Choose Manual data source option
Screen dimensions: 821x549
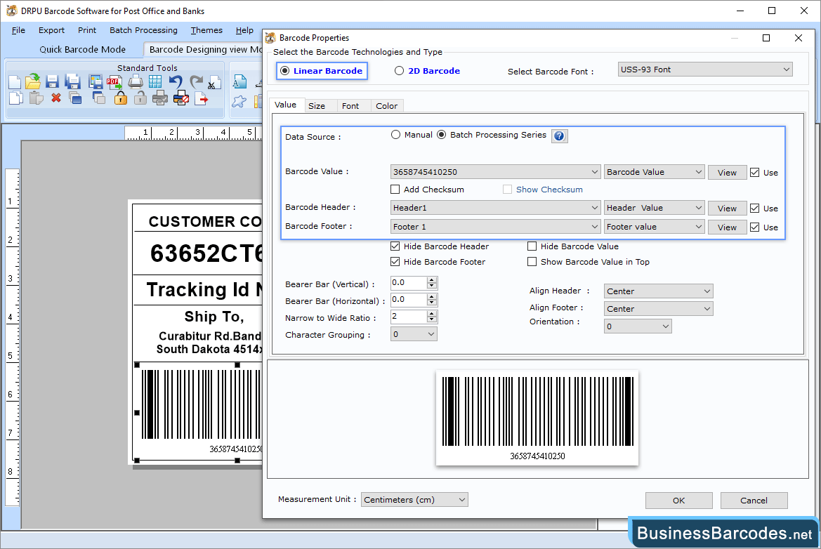pos(396,135)
